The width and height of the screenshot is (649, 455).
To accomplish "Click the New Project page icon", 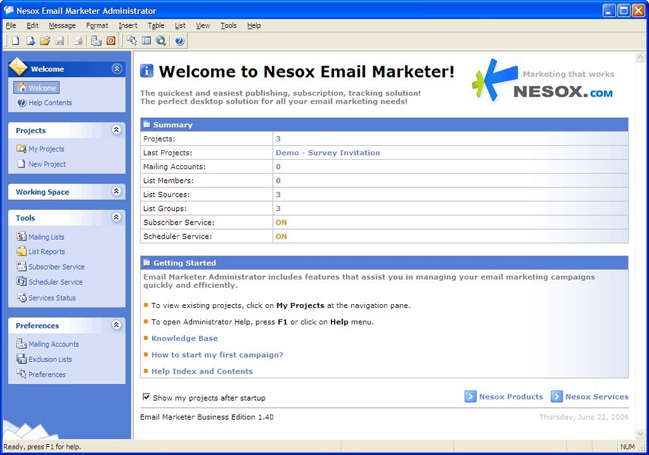I will coord(21,164).
